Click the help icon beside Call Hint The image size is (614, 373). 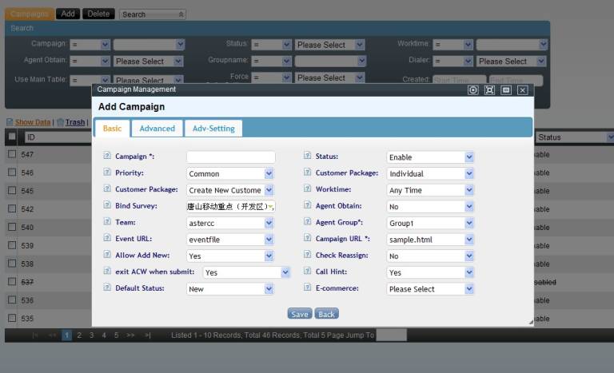pos(308,272)
